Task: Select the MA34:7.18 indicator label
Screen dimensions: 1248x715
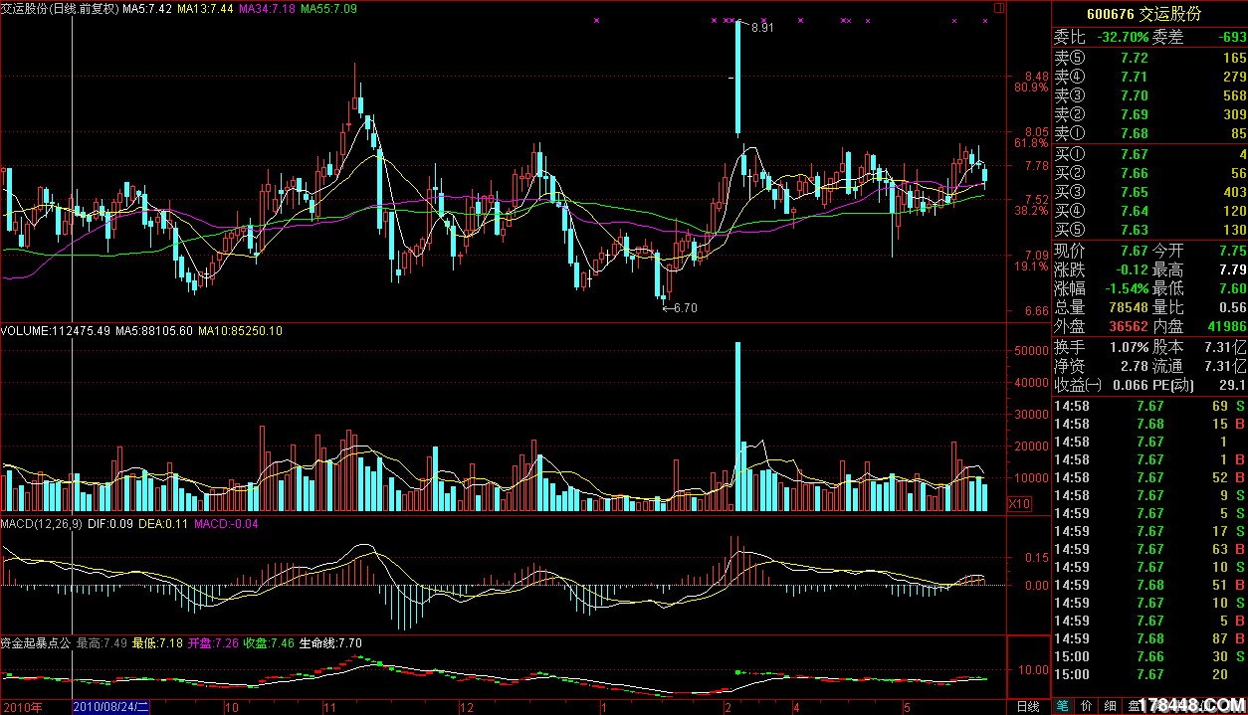Action: 268,8
